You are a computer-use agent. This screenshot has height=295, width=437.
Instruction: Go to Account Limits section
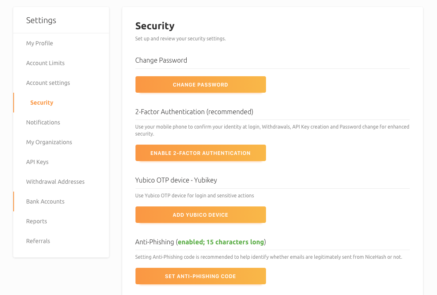[x=45, y=63]
